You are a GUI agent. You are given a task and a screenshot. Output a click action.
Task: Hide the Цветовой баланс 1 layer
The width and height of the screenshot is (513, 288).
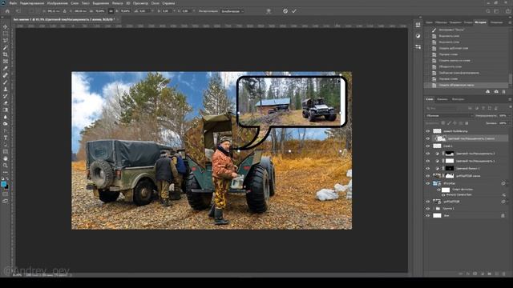pyautogui.click(x=427, y=169)
